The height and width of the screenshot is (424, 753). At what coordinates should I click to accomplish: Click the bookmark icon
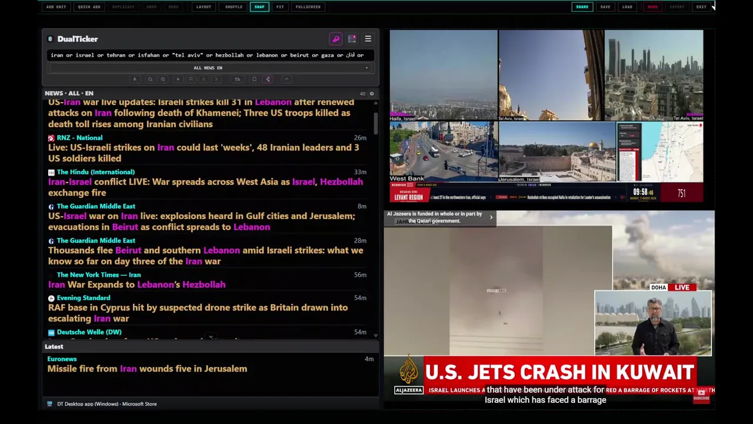coord(254,79)
